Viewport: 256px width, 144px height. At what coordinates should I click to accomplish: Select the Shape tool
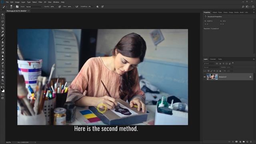pos(3,73)
